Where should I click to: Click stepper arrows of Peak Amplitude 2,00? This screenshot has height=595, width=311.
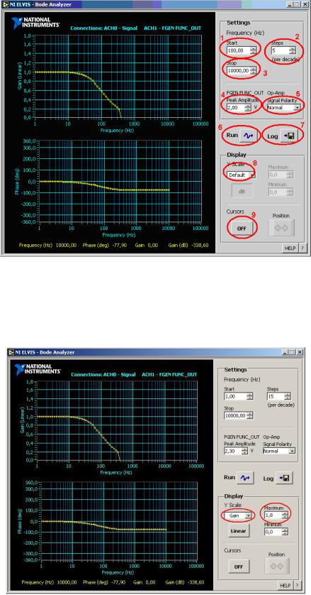tap(248, 107)
